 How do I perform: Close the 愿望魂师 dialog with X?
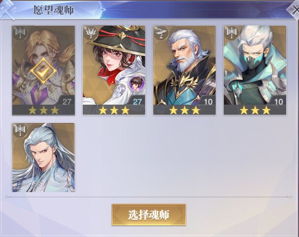(x=294, y=9)
